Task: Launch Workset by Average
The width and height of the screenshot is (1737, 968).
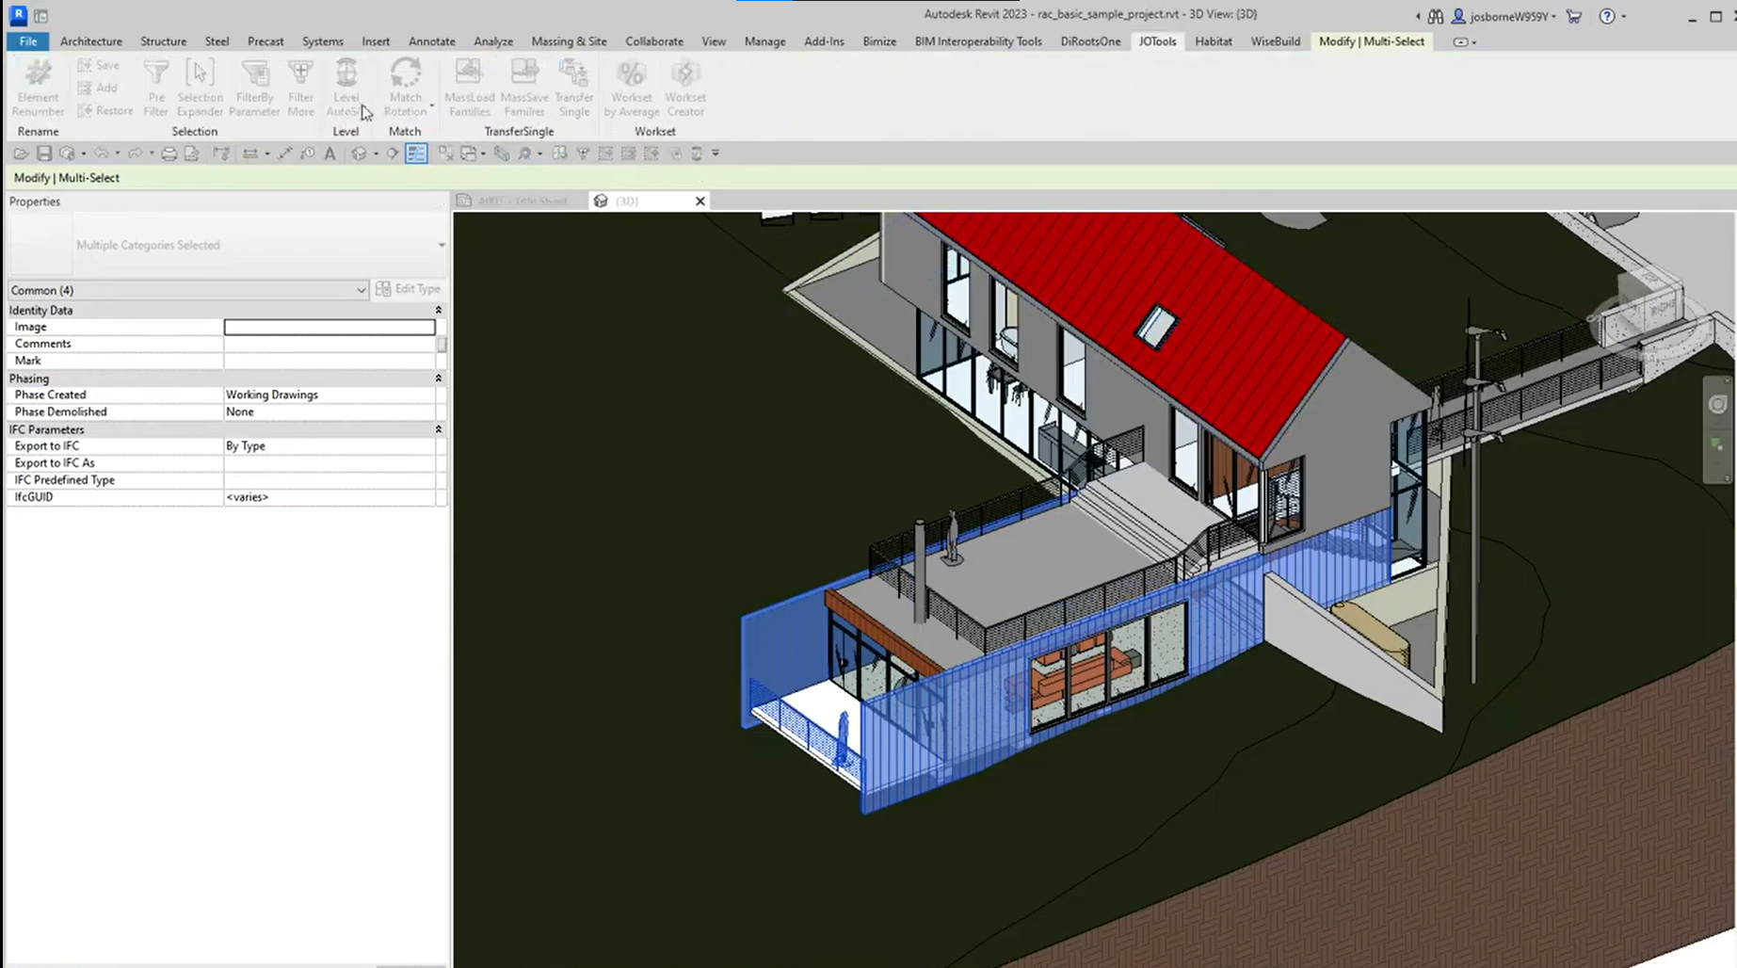Action: pos(631,89)
